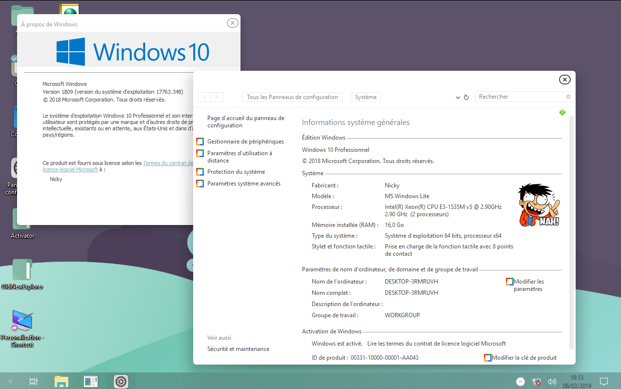The height and width of the screenshot is (389, 621).
Task: Open the Personalization - Shortcut desktop icon
Action: (x=22, y=328)
